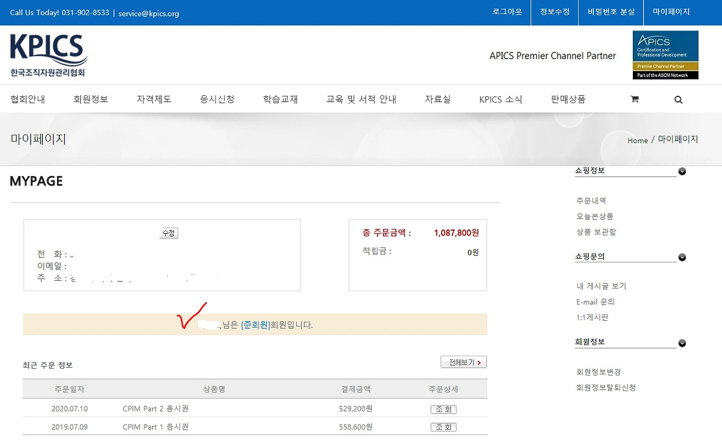This screenshot has height=442, width=722.
Task: Click the 558,600원 payment amount
Action: coord(356,427)
